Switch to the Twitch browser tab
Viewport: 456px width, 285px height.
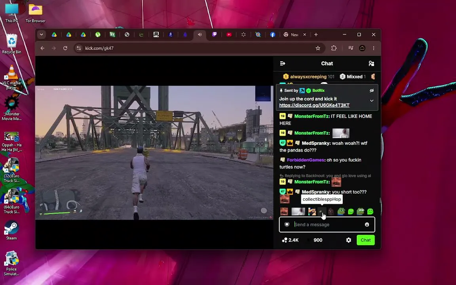(214, 34)
